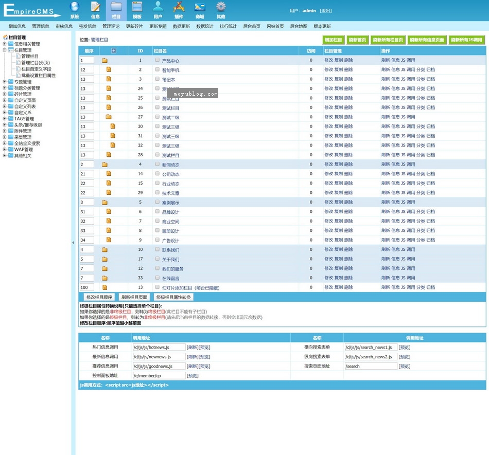Click file icon of 公司动态 row

tap(109, 174)
